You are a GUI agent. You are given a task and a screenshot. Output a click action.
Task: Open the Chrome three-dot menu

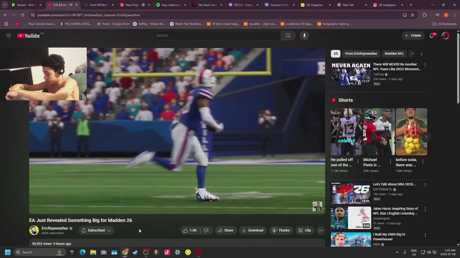454,15
